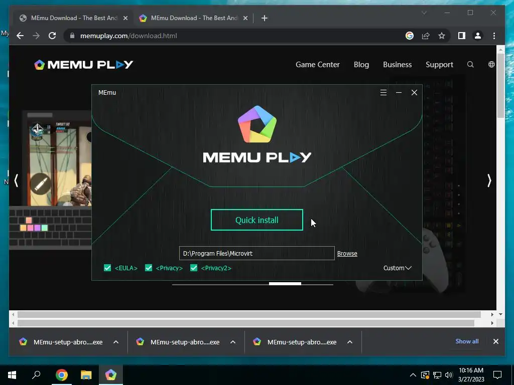
Task: Expand options for first MEmu-setup download
Action: point(116,342)
